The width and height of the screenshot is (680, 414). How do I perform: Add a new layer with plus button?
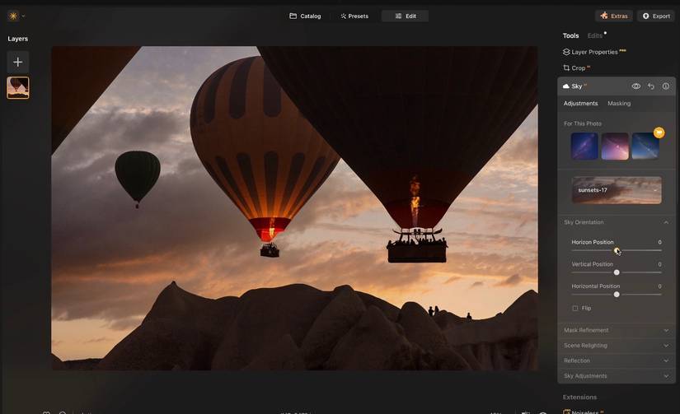click(x=18, y=62)
